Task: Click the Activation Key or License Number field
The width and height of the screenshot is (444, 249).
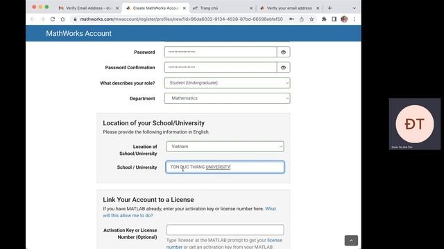Action: click(x=225, y=230)
